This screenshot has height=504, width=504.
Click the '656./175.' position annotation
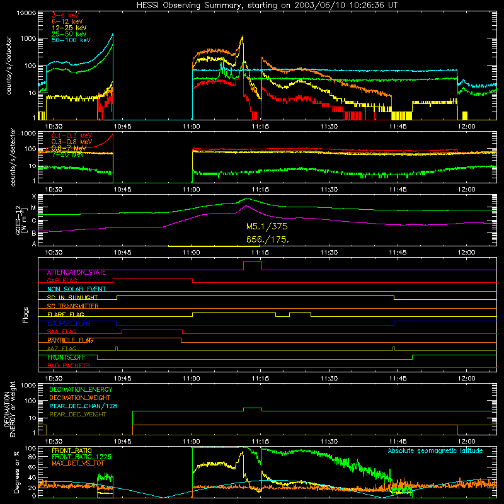point(268,239)
